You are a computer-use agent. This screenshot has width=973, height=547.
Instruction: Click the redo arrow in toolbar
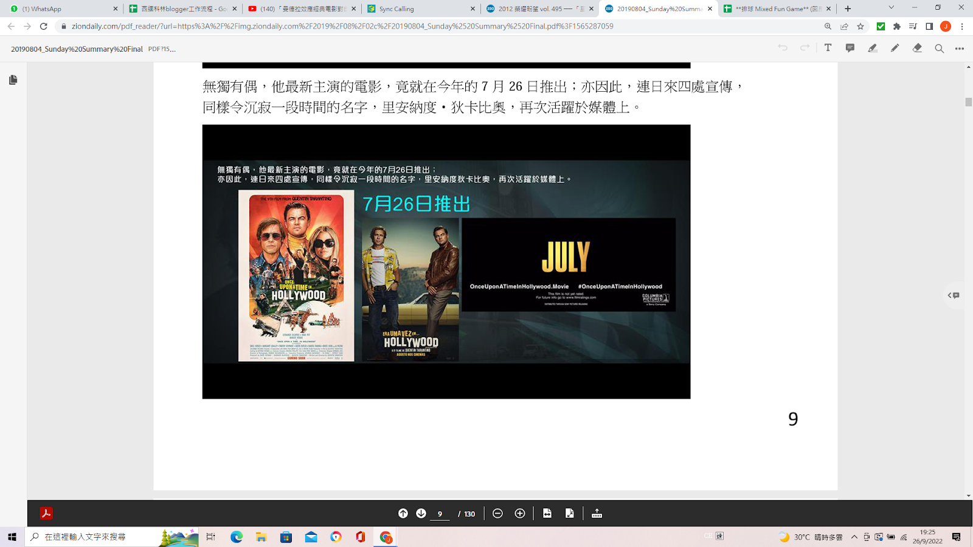(805, 48)
